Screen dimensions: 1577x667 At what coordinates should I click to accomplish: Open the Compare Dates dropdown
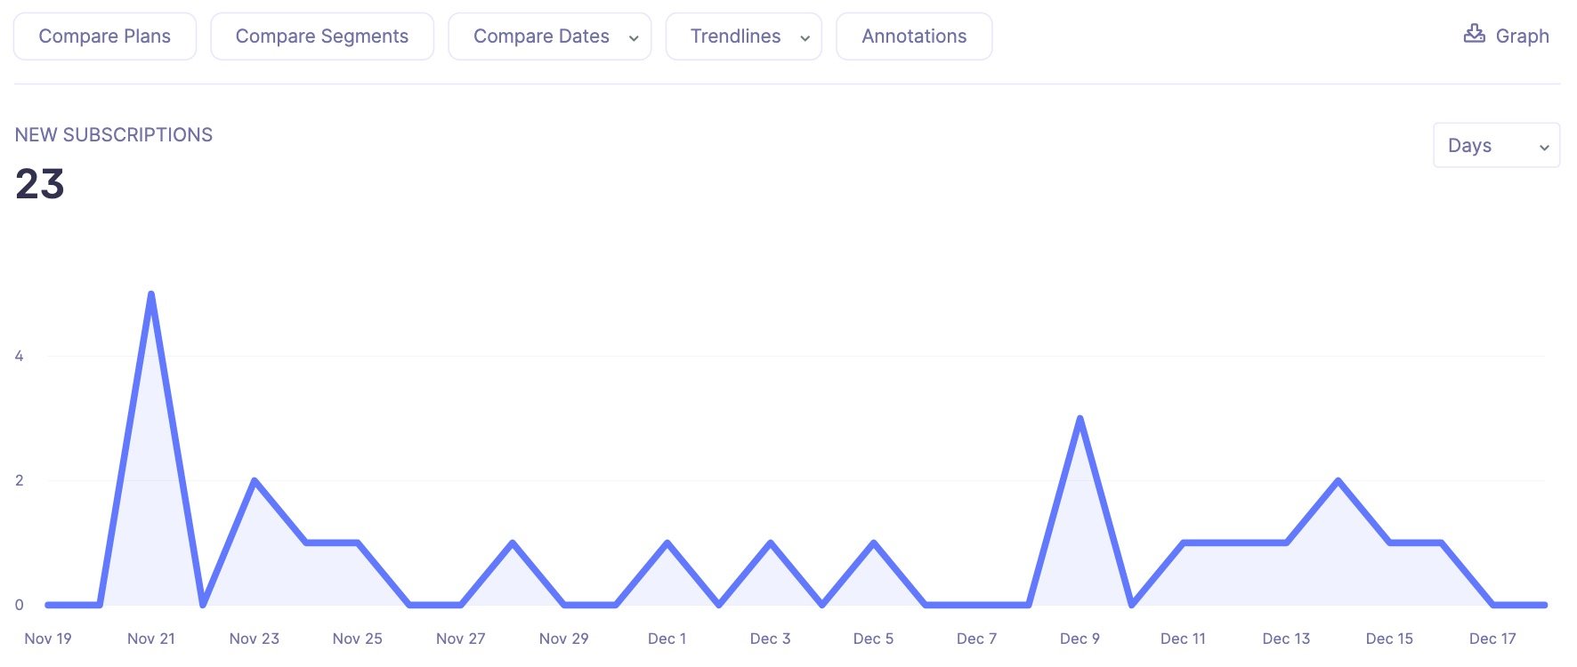[x=549, y=36]
